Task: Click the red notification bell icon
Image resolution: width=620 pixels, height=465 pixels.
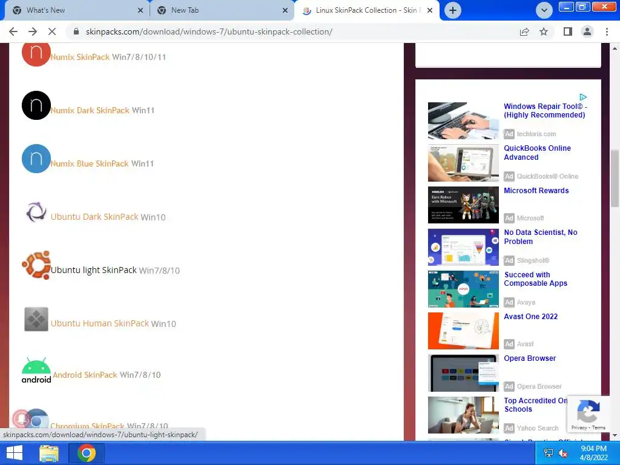Action: coord(21,418)
